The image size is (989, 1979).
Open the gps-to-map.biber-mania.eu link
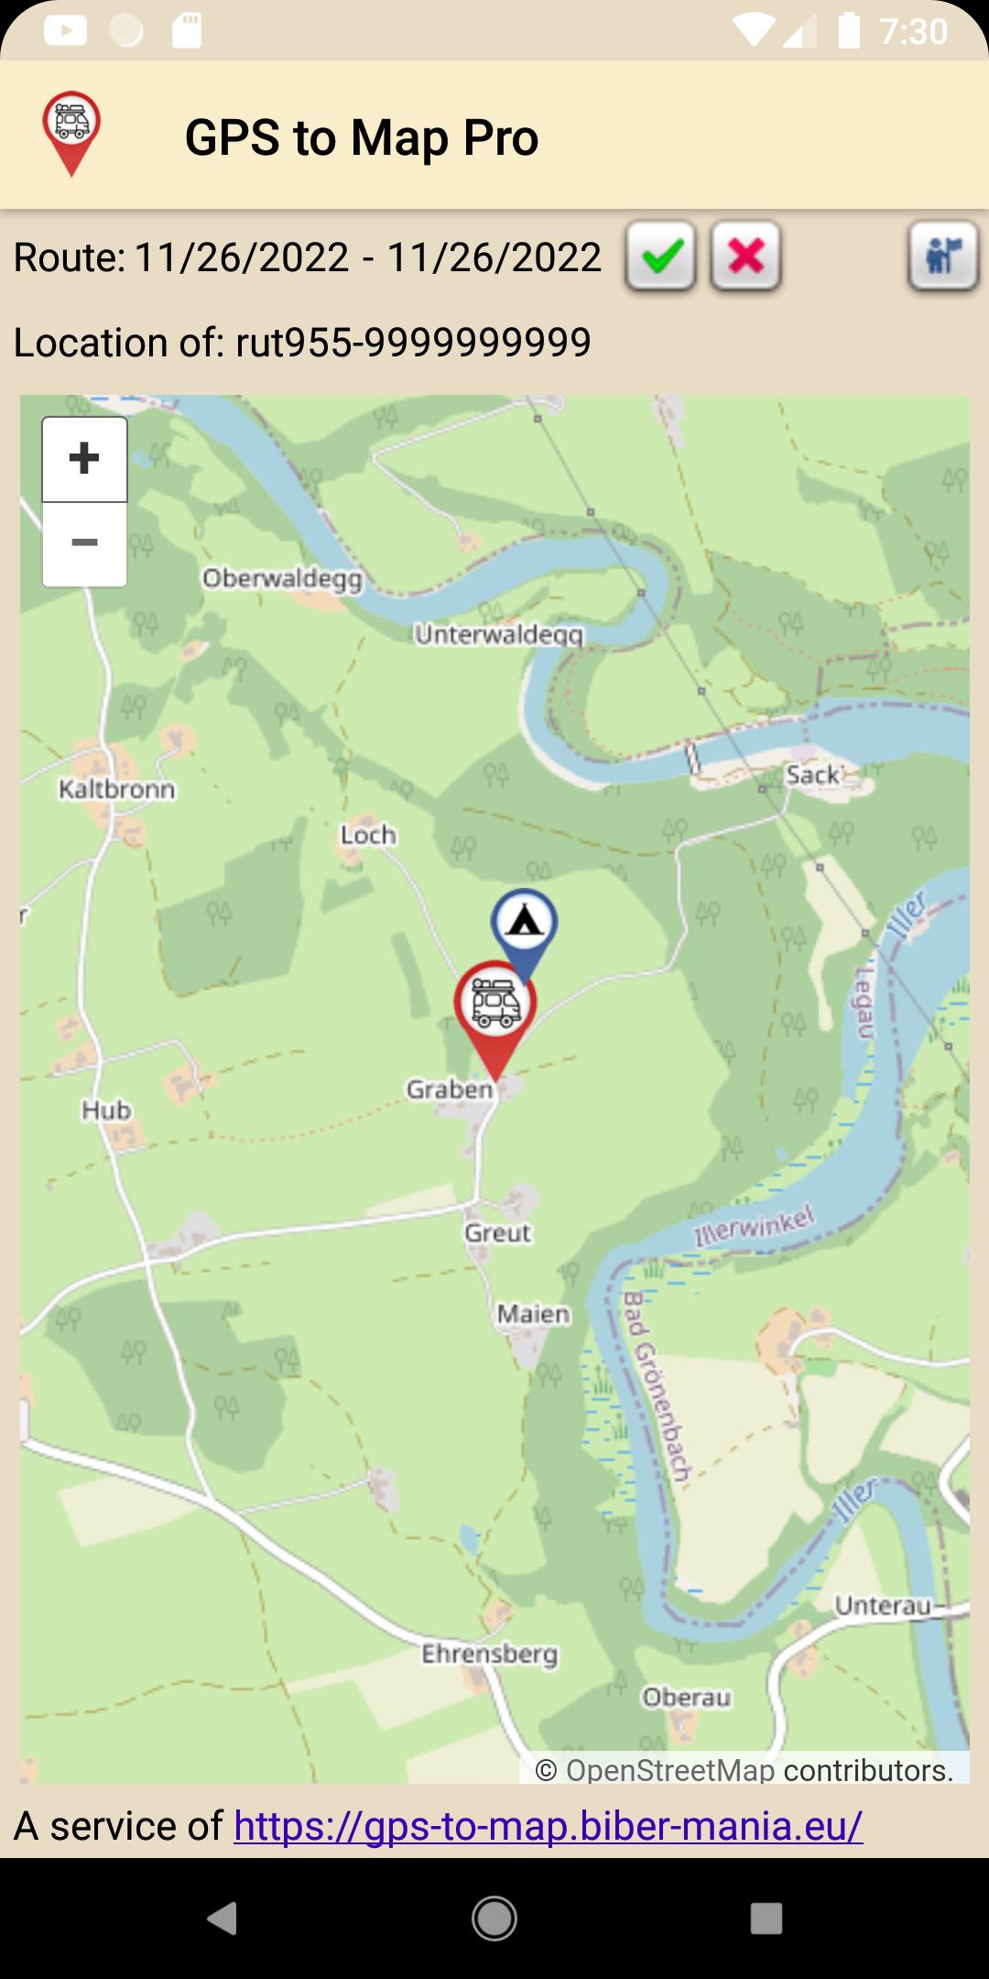click(x=548, y=1825)
